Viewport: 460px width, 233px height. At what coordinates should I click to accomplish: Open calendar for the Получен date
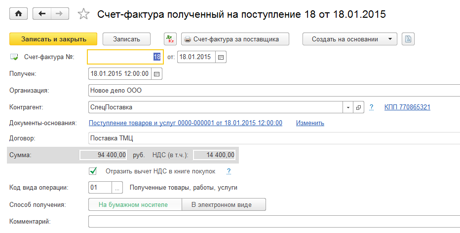[x=157, y=74]
